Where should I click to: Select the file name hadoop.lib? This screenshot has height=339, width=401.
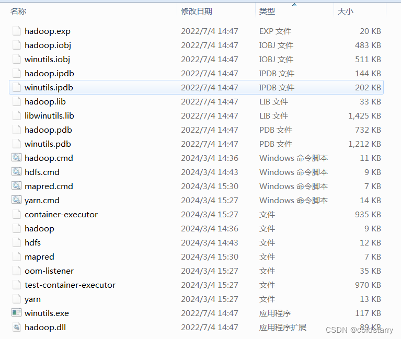45,102
